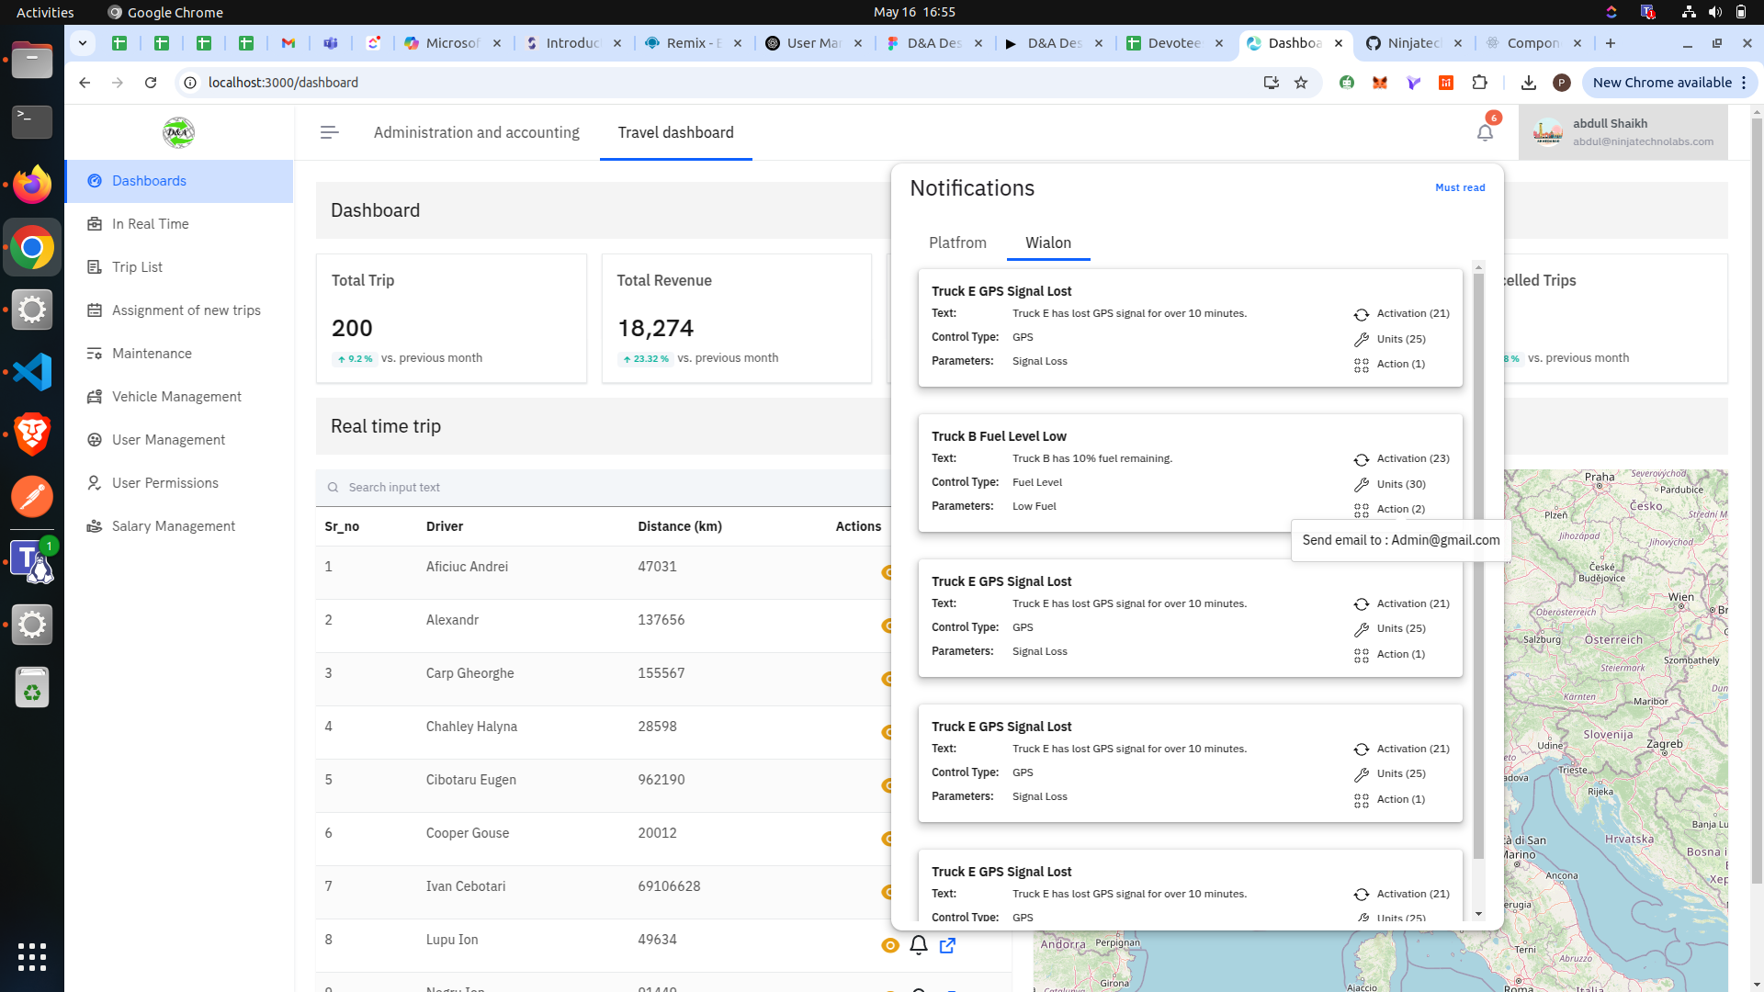This screenshot has width=1764, height=992.
Task: Open the abdull Shaikh user profile menu
Action: [1623, 132]
